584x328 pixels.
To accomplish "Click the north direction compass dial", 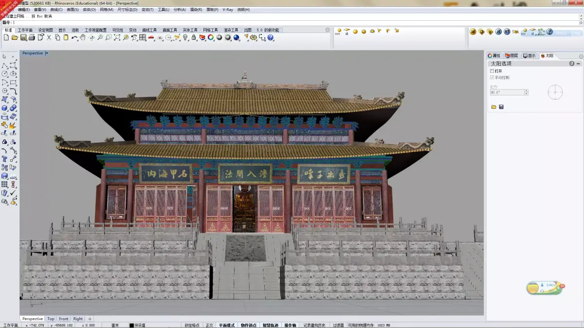I will pyautogui.click(x=555, y=92).
